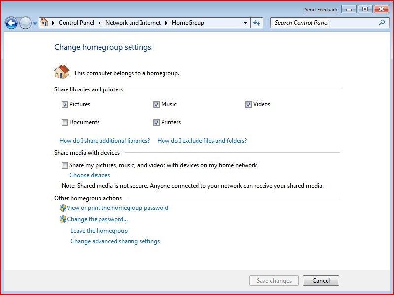The width and height of the screenshot is (394, 295).
Task: Expand the address bar history dropdown
Action: coord(245,23)
